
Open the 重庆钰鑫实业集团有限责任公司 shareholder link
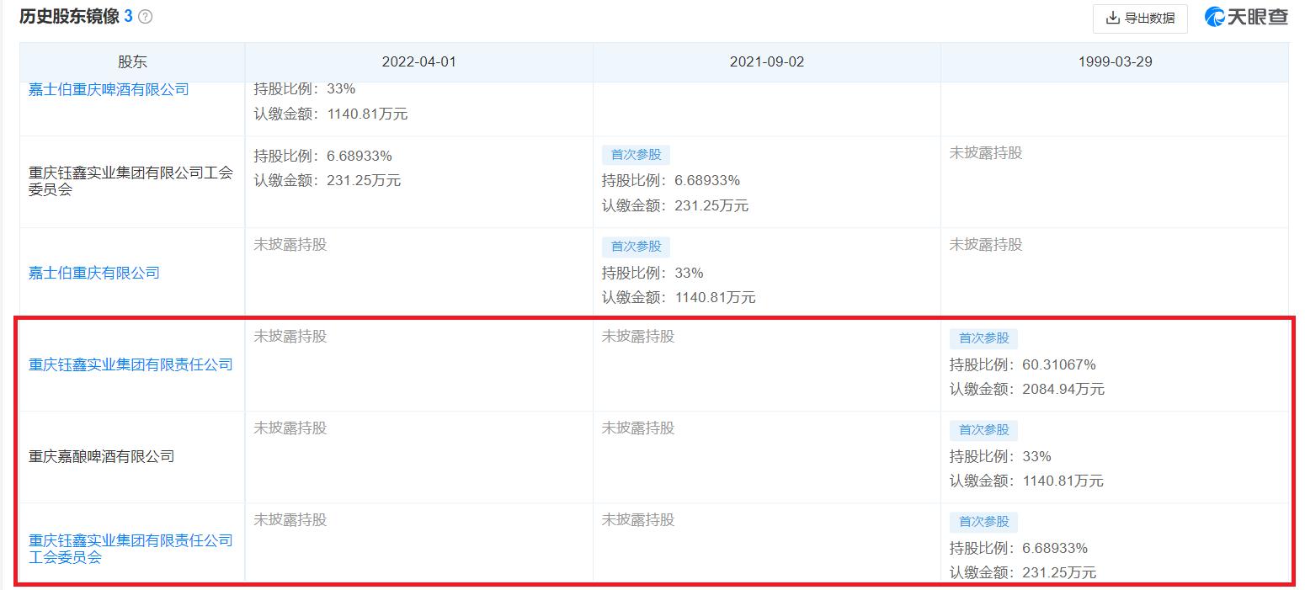[130, 364]
